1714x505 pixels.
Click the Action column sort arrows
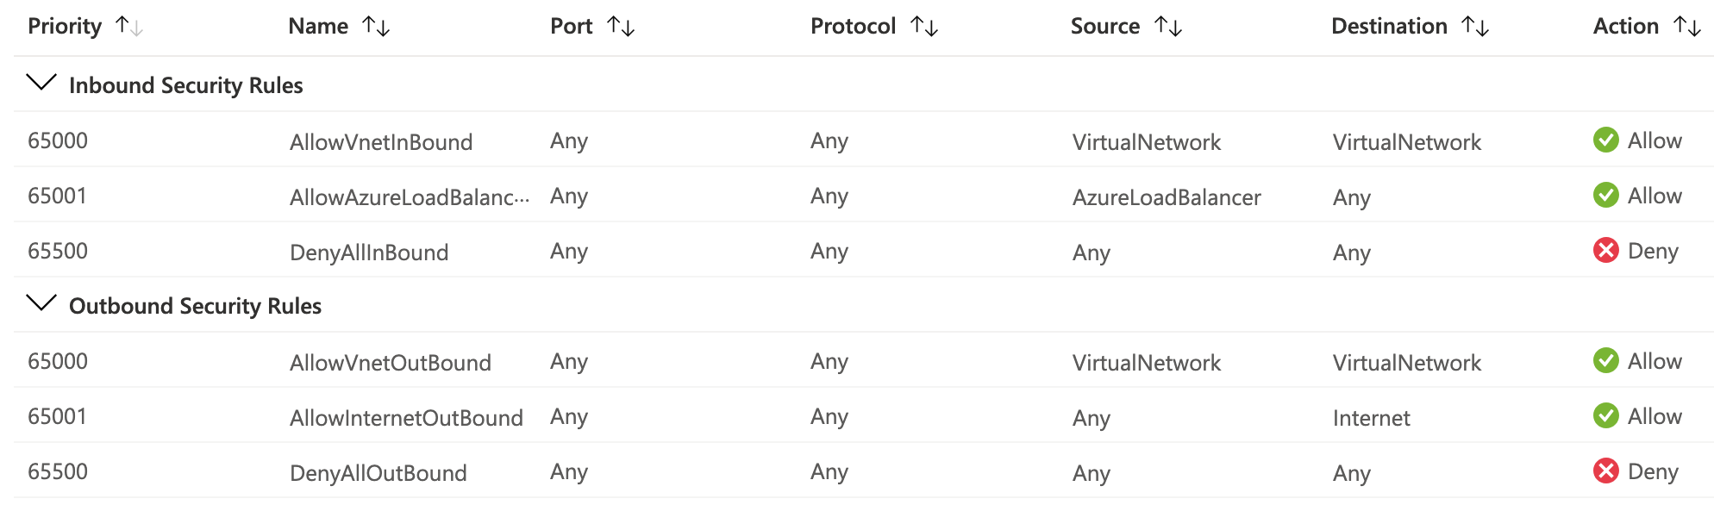pos(1687,27)
